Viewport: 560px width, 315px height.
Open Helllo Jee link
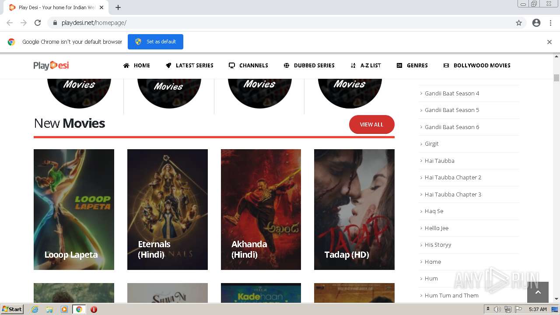coord(437,228)
